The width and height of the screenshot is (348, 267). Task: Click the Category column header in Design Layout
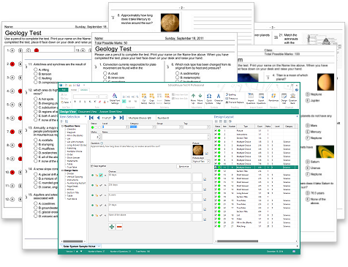click(x=289, y=127)
